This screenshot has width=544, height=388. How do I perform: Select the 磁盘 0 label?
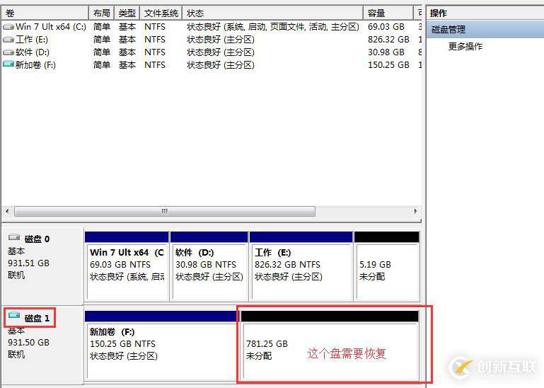point(37,239)
